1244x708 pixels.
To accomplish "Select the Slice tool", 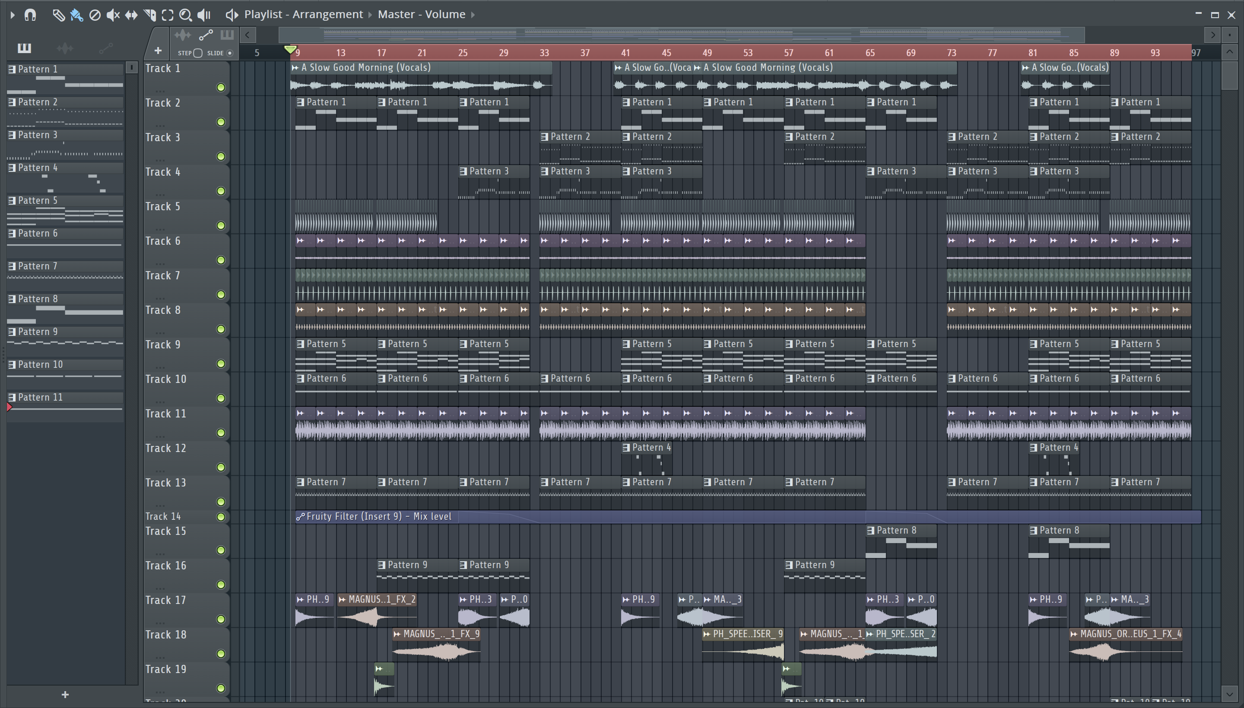I will tap(150, 15).
